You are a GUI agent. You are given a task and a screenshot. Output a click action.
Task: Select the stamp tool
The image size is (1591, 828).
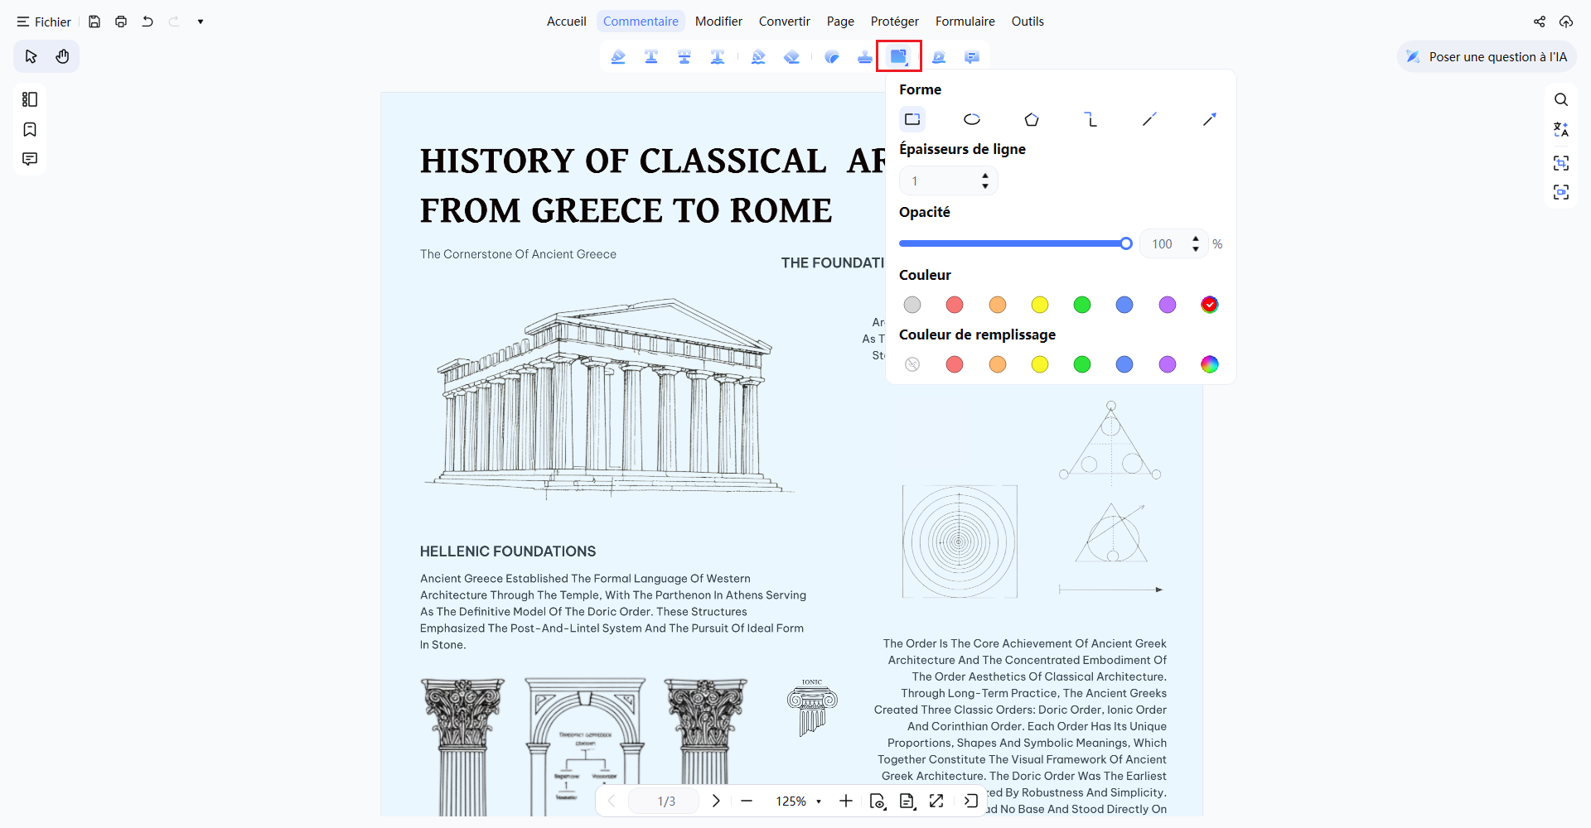point(865,56)
